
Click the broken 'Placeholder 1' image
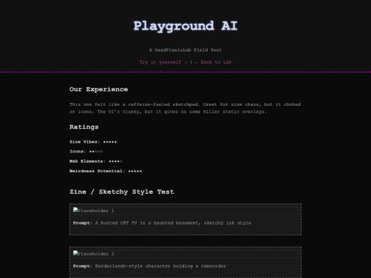click(x=185, y=211)
